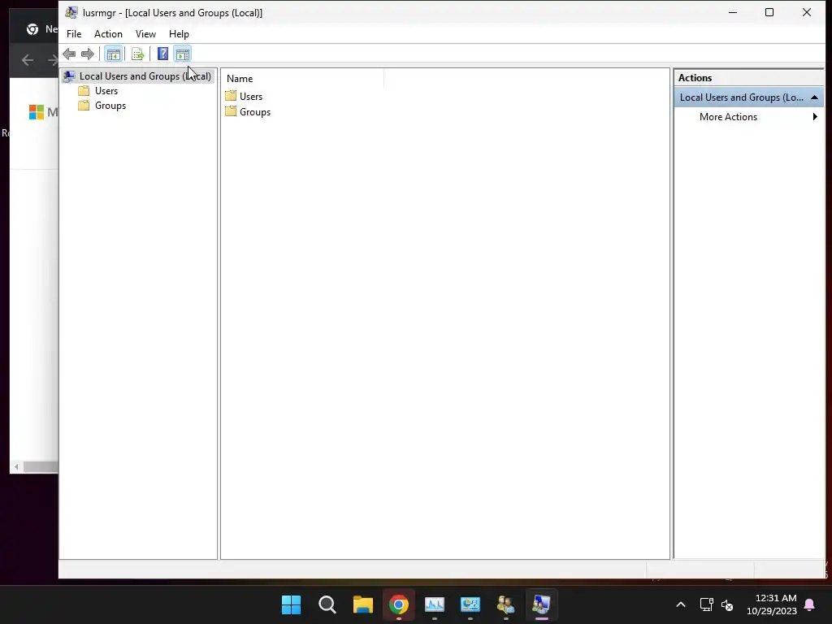Open the View menu
This screenshot has width=832, height=624.
145,34
